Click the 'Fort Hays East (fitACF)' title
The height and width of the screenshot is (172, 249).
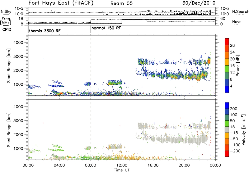click(x=61, y=3)
